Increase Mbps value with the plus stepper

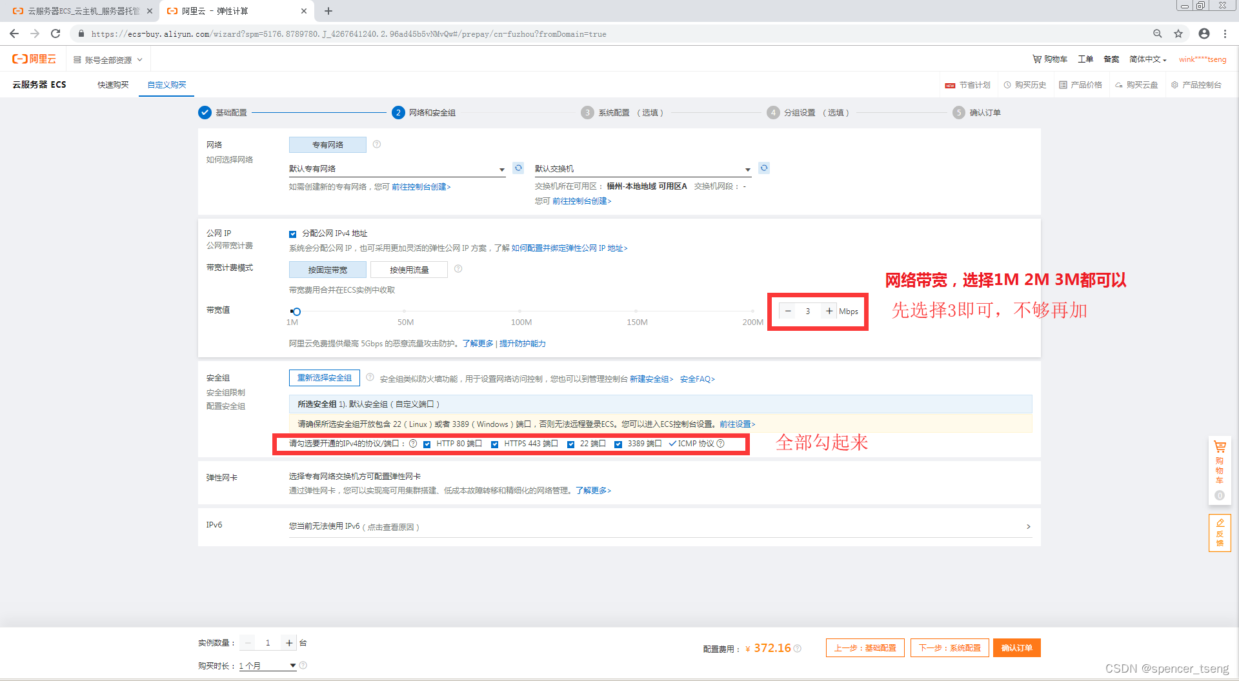pyautogui.click(x=829, y=310)
